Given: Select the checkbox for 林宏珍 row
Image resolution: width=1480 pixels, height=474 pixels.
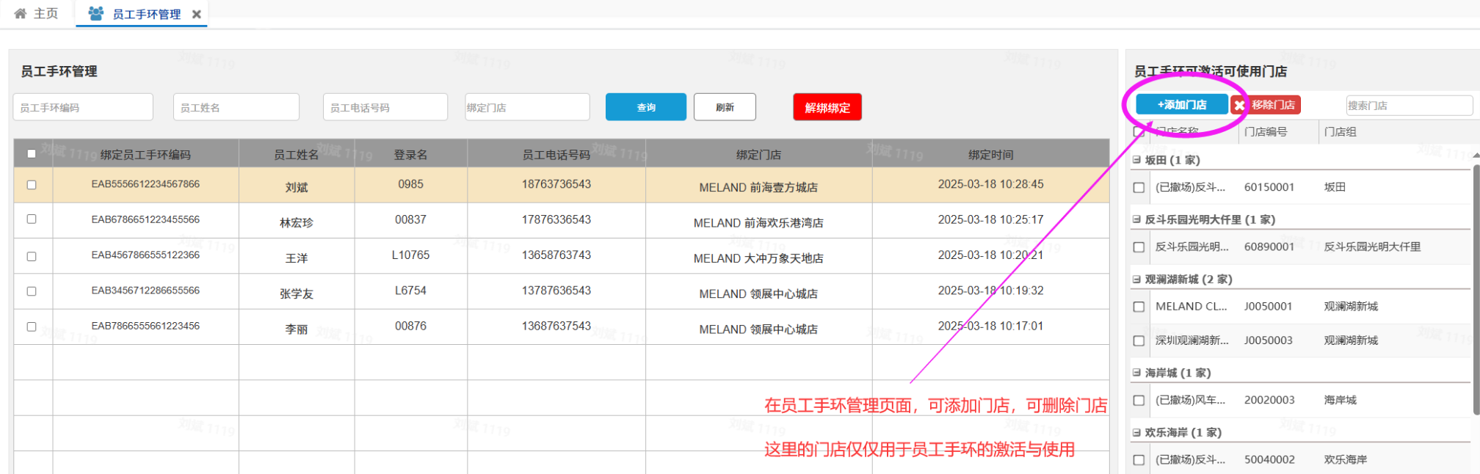Looking at the screenshot, I should [32, 219].
